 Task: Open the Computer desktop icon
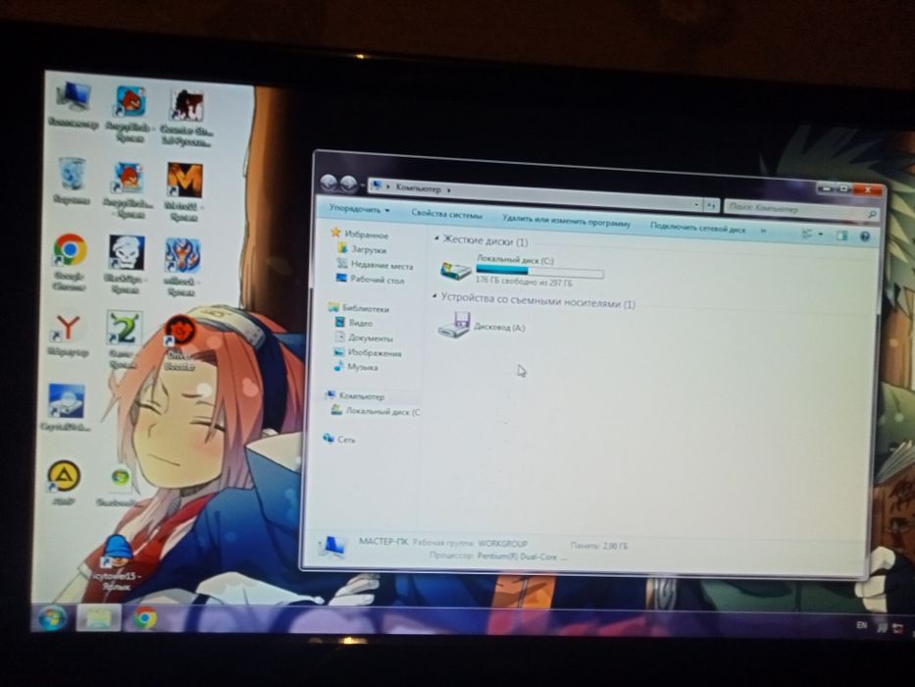pyautogui.click(x=74, y=105)
